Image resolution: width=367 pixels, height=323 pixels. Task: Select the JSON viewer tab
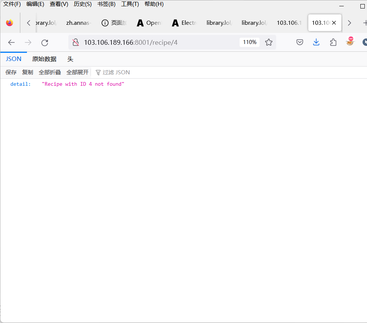[14, 59]
